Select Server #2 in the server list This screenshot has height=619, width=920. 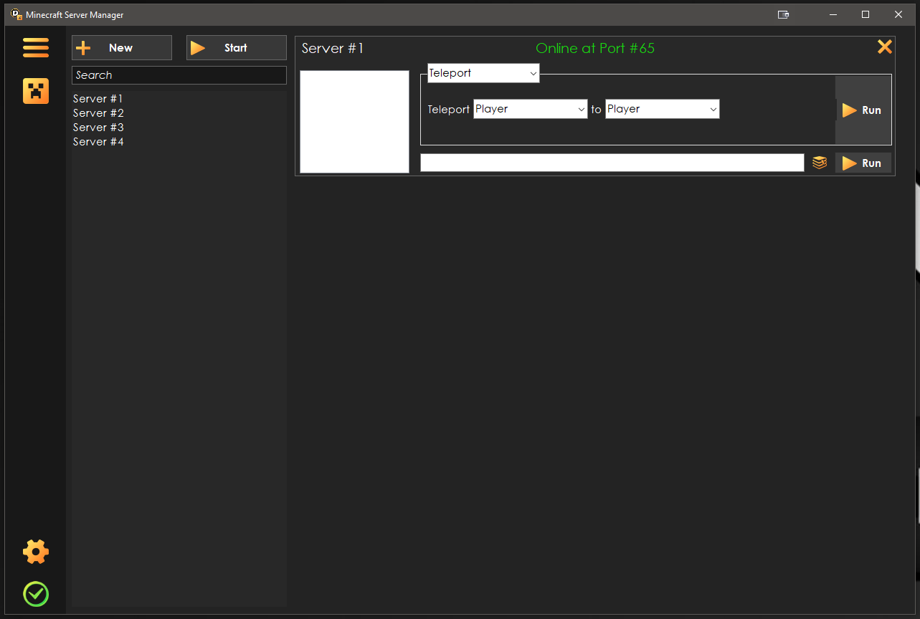(x=98, y=112)
